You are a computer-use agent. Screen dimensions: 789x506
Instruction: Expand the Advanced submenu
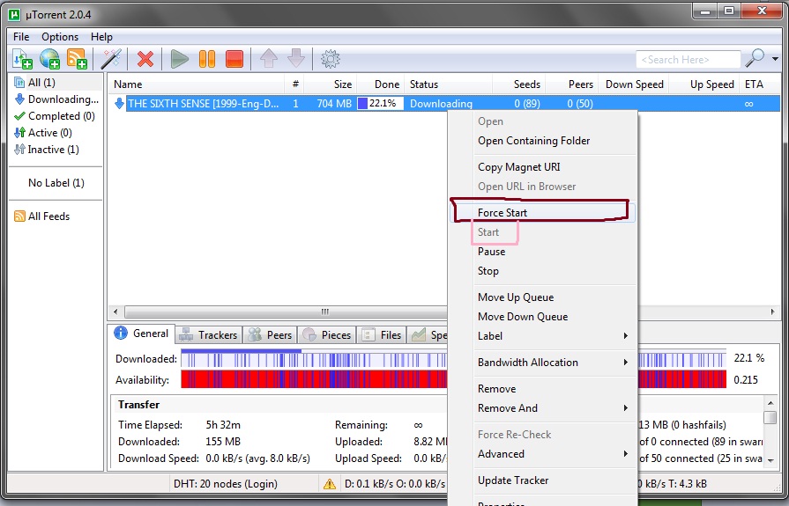click(x=542, y=454)
